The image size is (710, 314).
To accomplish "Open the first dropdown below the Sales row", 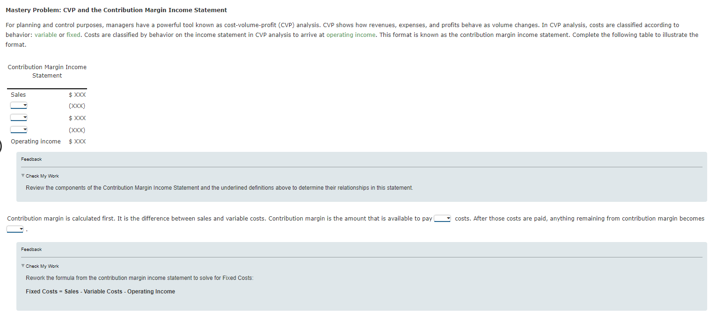I will coord(19,105).
